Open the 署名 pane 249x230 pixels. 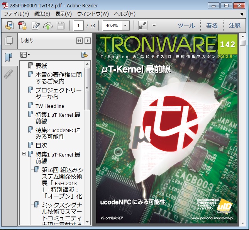click(x=212, y=26)
